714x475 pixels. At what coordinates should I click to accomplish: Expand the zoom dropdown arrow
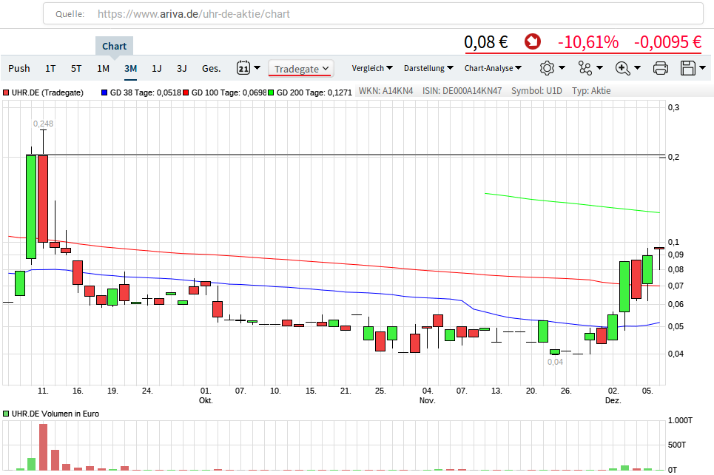coord(638,68)
